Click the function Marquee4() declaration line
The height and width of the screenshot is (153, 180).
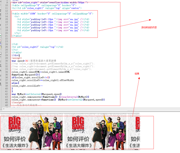point(25,75)
